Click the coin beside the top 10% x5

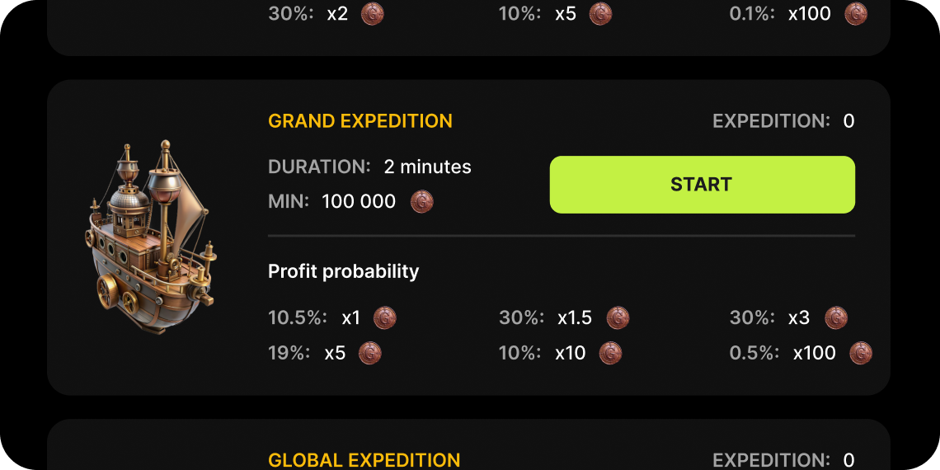click(600, 14)
